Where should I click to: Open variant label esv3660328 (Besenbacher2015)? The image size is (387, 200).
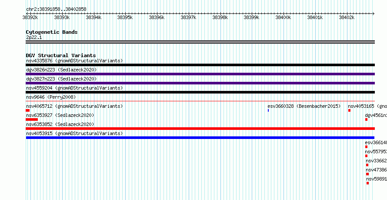click(304, 106)
